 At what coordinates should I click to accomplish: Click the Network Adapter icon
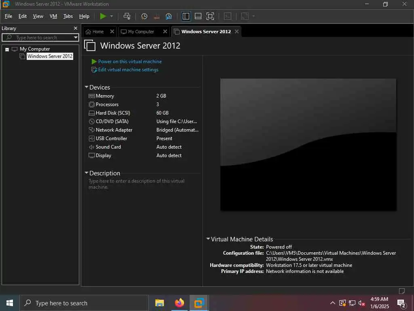[x=92, y=130]
